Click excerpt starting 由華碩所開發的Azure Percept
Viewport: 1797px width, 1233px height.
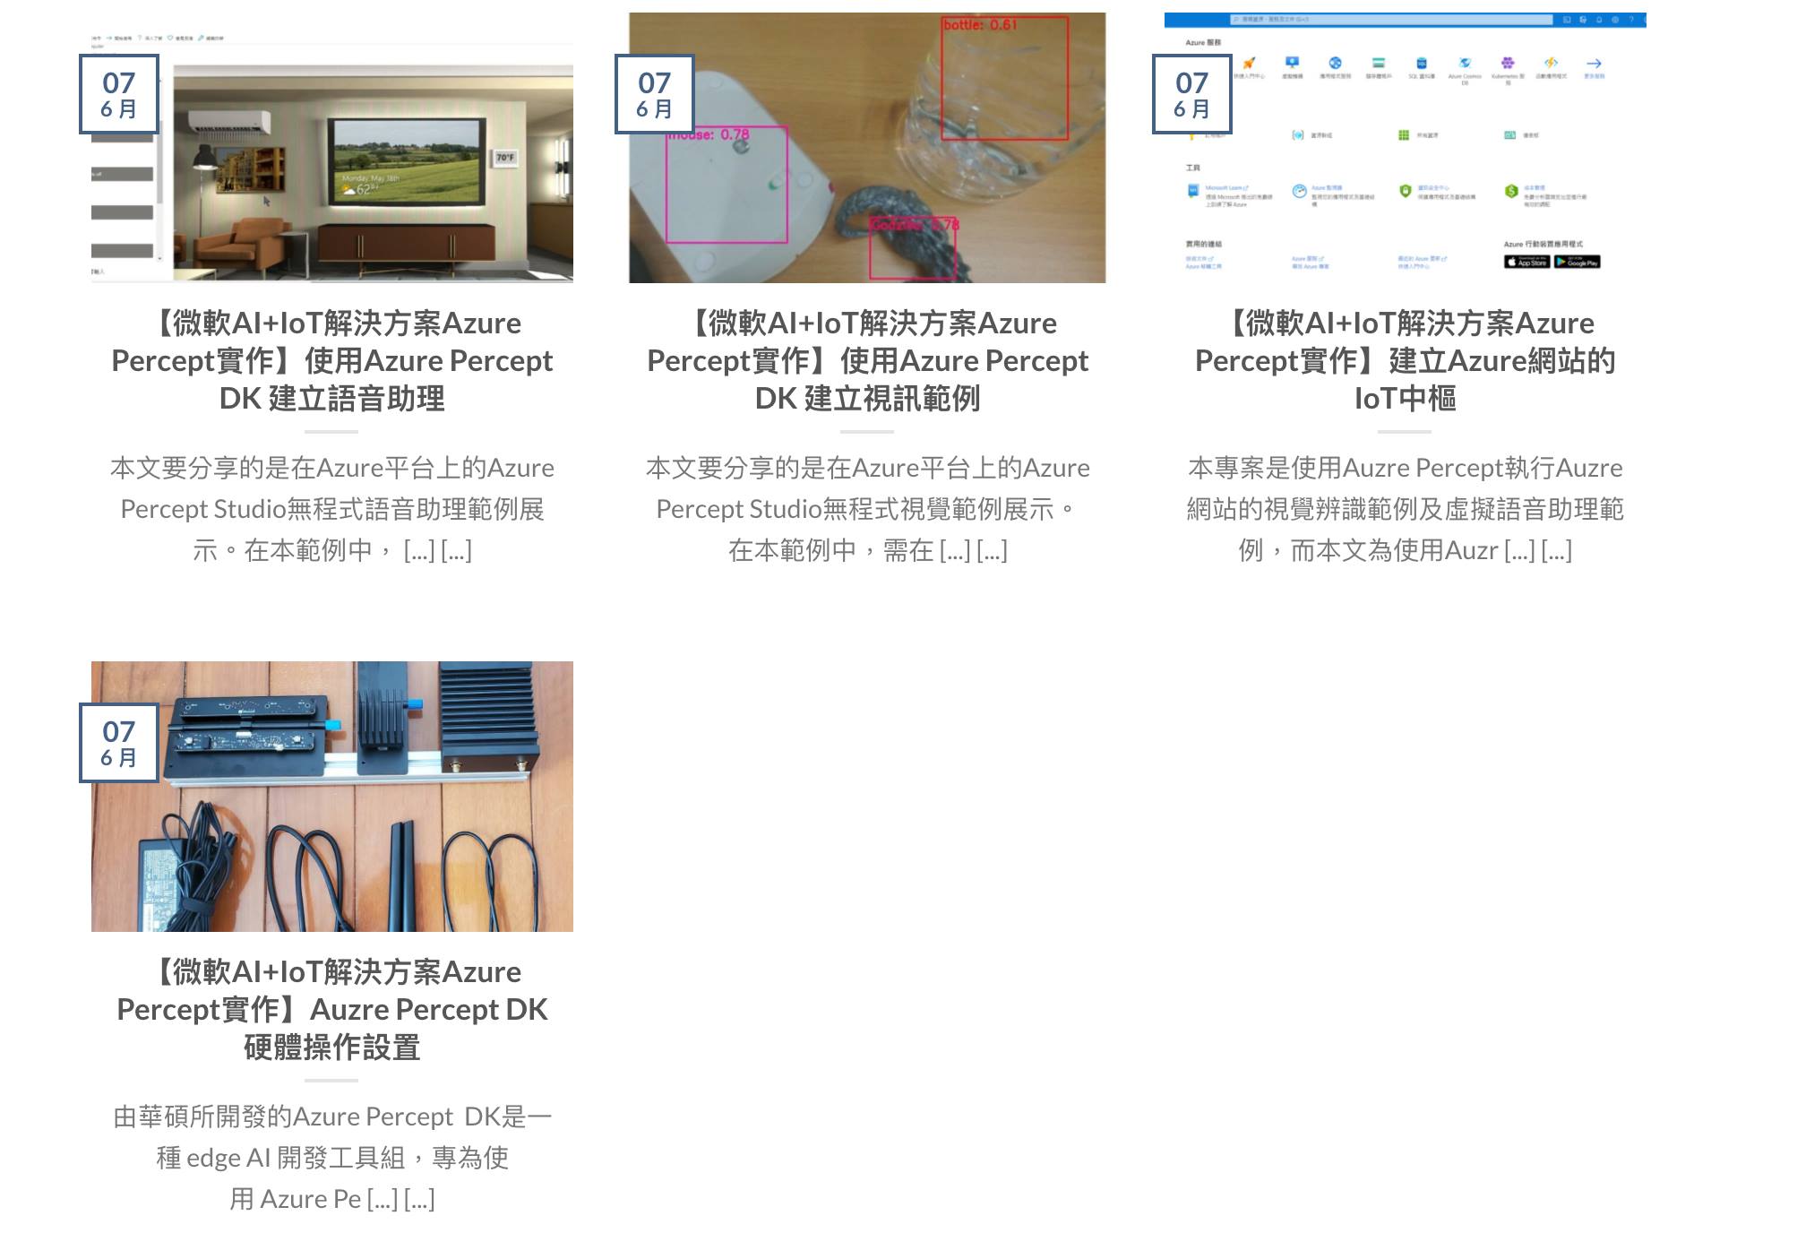coord(332,1158)
